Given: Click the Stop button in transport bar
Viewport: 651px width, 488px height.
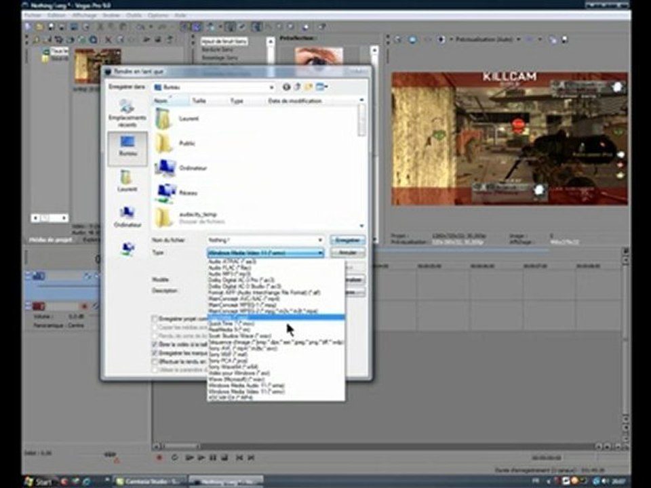Looking at the screenshot, I should click(224, 457).
